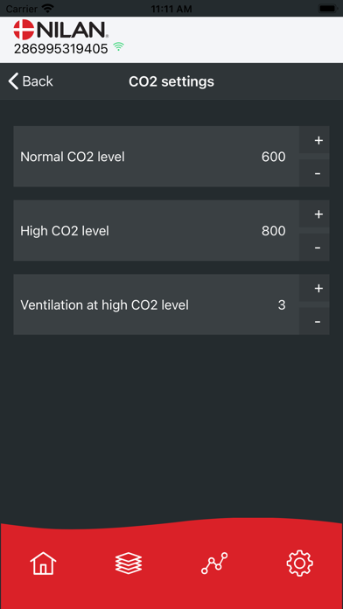Screen dimensions: 343x609
Task: Open the graph trends tab icon
Action: coord(214,563)
